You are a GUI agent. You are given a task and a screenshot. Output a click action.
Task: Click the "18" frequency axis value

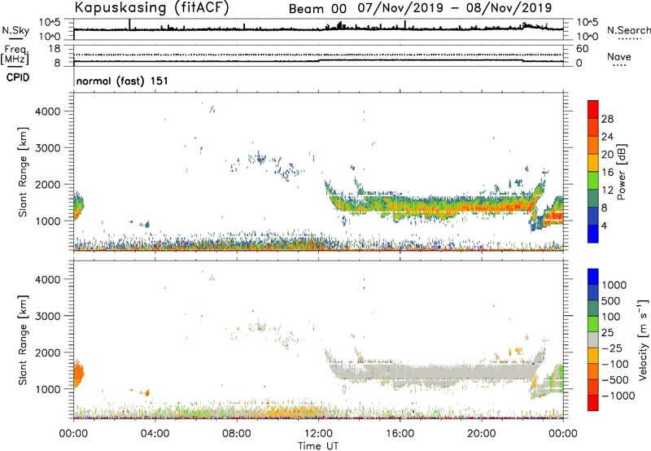55,49
